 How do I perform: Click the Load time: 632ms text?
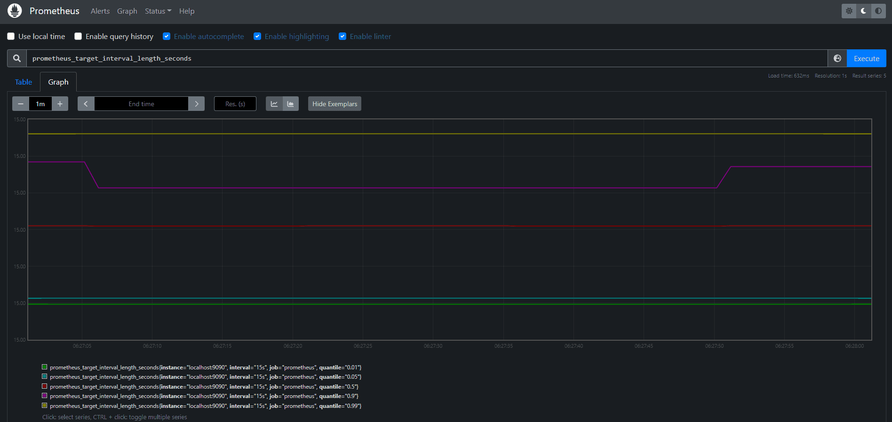(x=788, y=76)
